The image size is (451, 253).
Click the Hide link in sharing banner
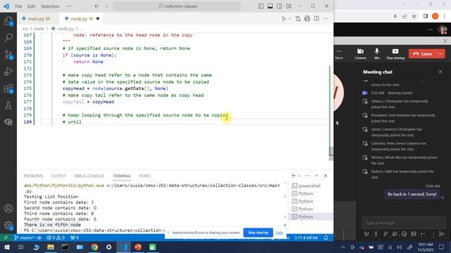279,233
